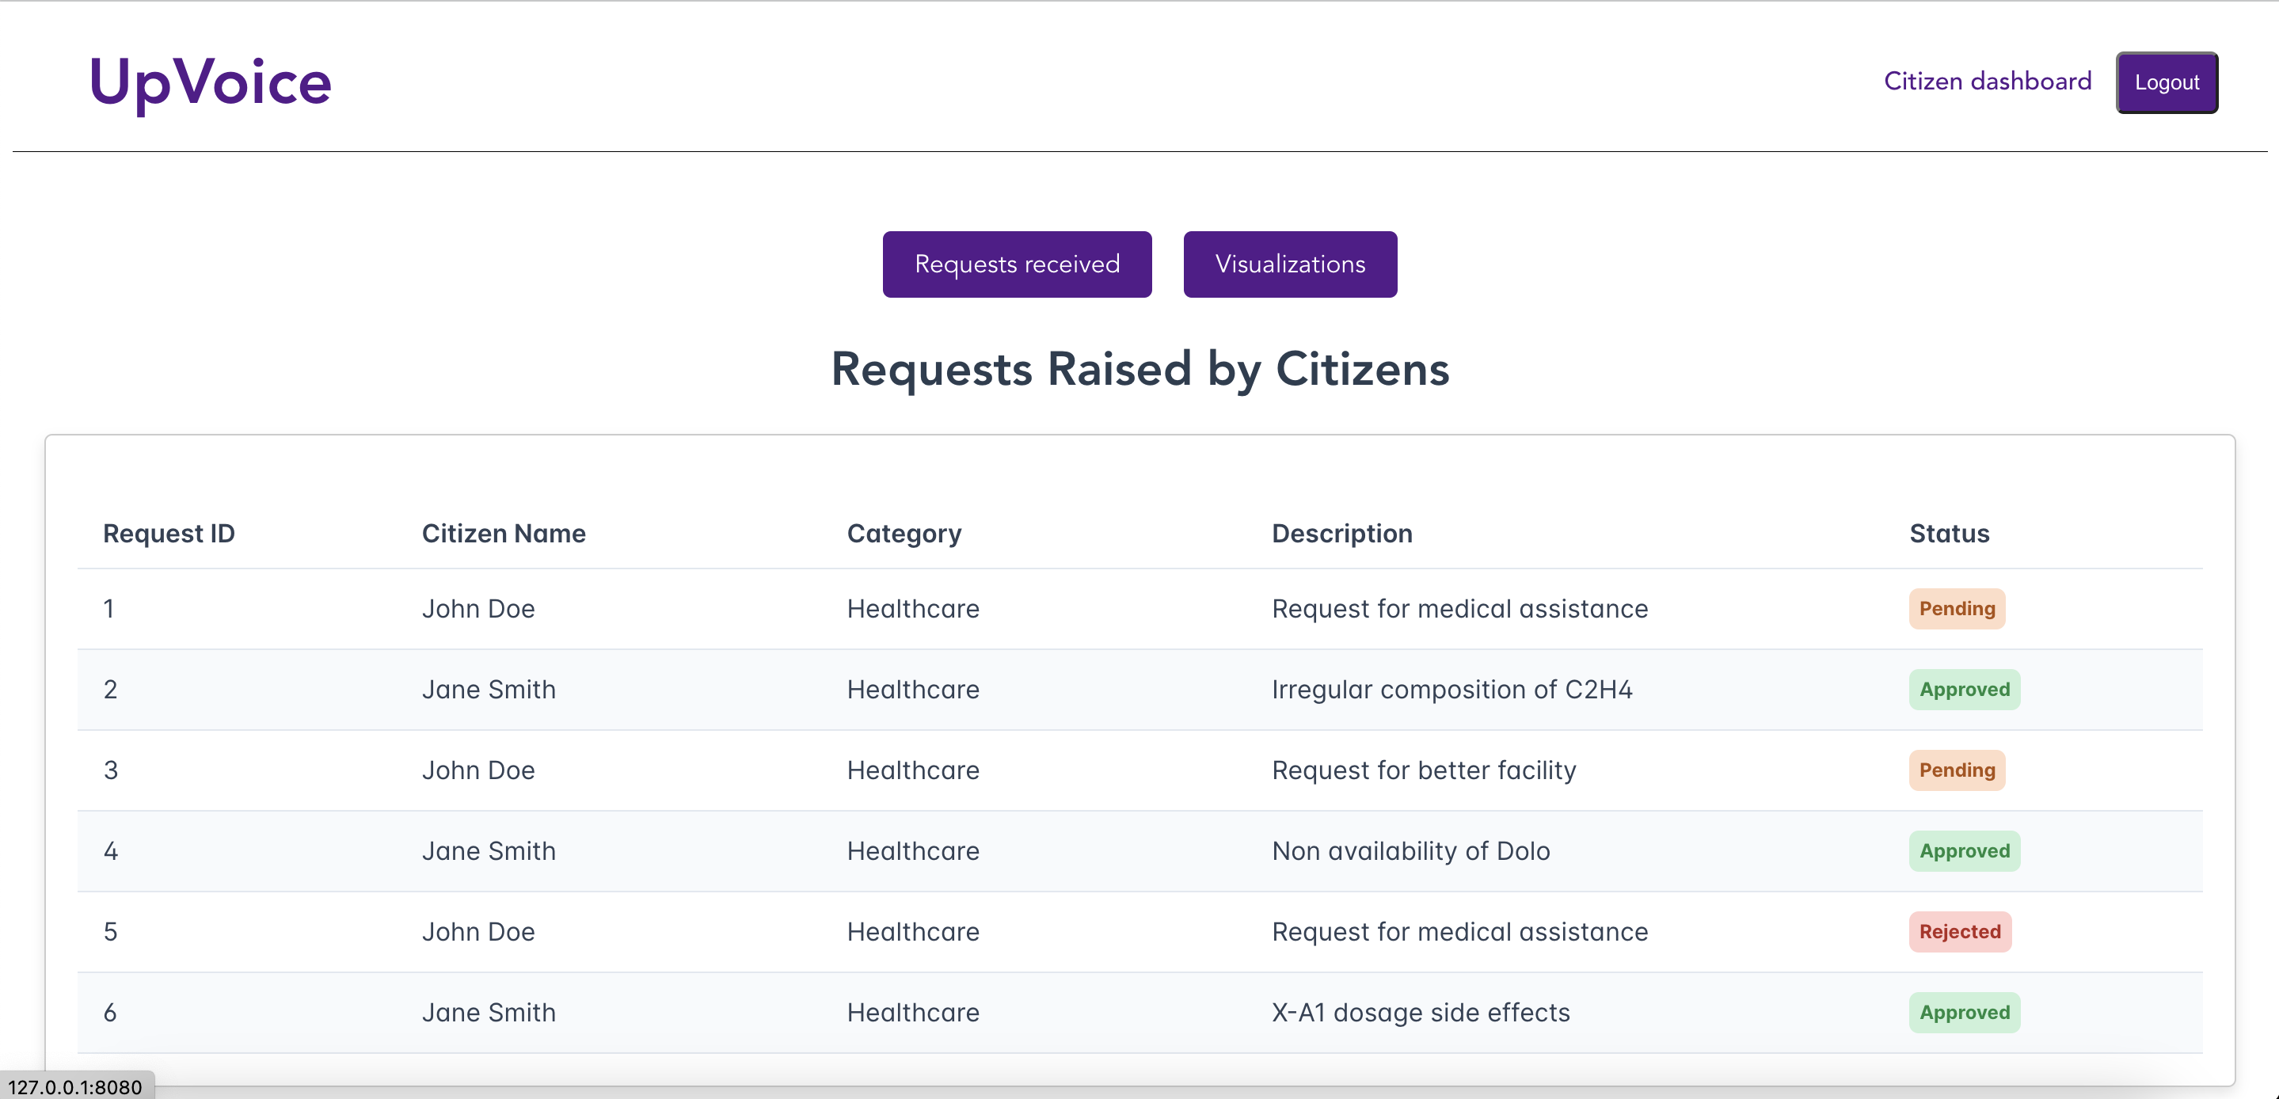Click the Status column header
The image size is (2279, 1099).
click(x=1948, y=534)
